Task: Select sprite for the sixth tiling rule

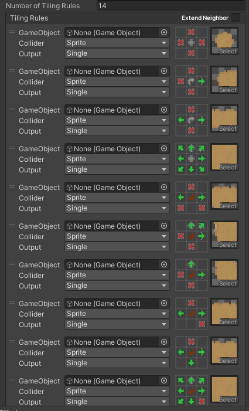Action: pos(227,245)
